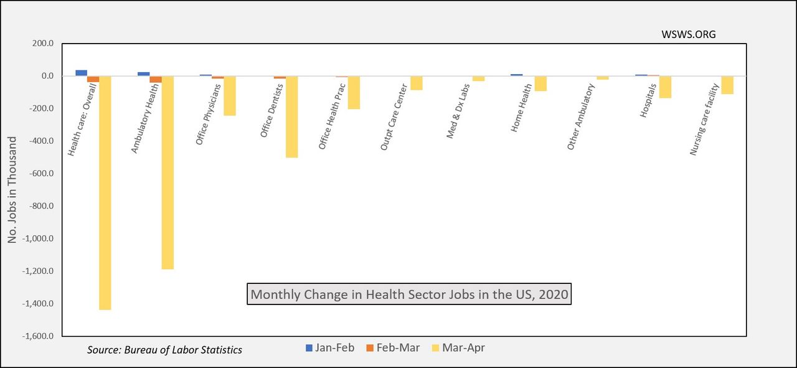Click the Health care: Overall Mar-Apr bar
This screenshot has height=368, width=797.
tap(105, 193)
